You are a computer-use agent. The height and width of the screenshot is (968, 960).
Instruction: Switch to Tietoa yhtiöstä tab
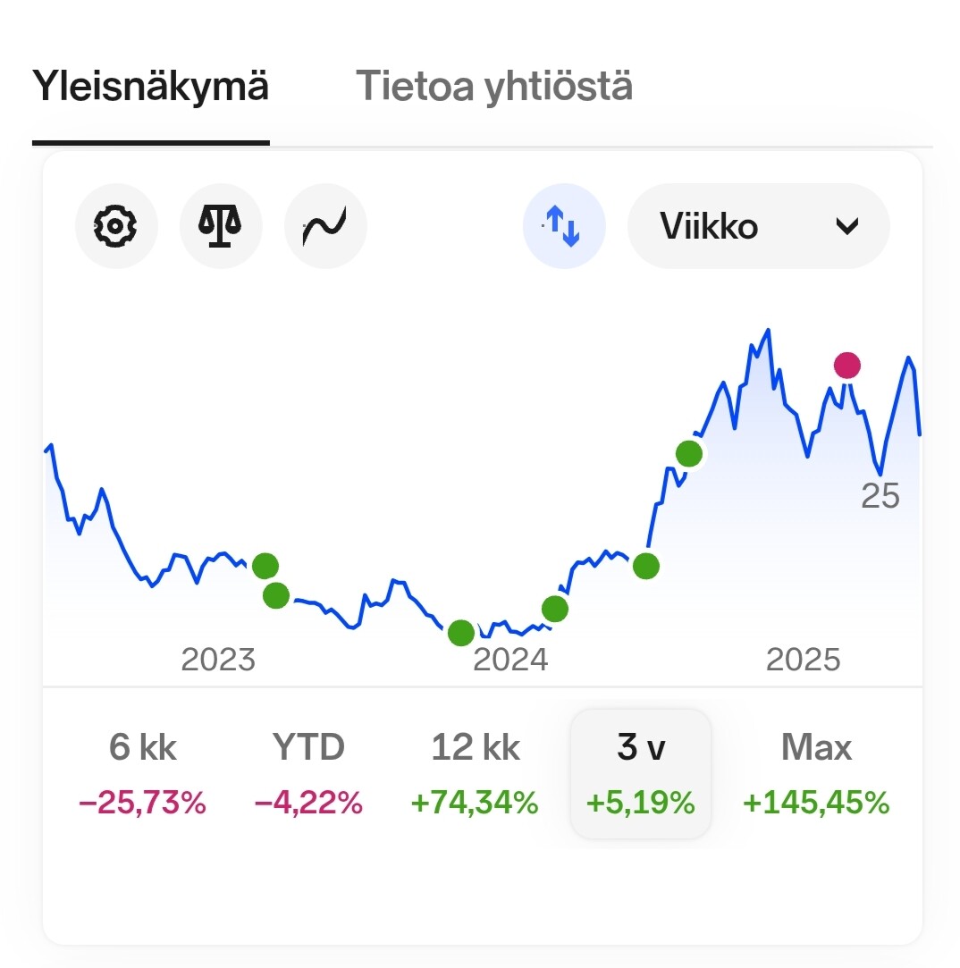(x=494, y=86)
